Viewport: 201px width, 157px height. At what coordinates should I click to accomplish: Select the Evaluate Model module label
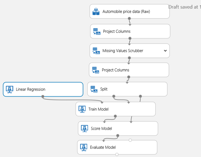[x=103, y=147]
